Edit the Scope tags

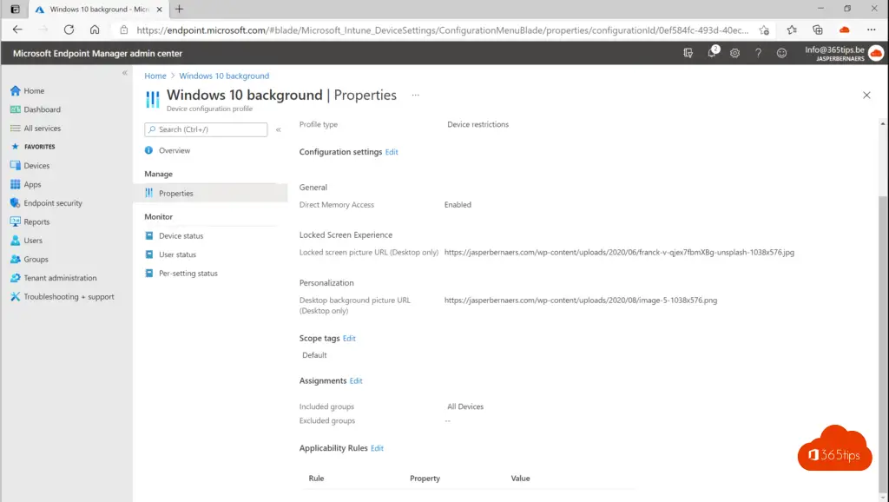pyautogui.click(x=349, y=338)
